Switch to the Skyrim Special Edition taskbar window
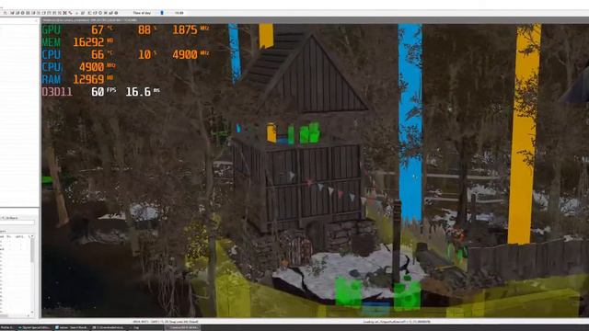The width and height of the screenshot is (589, 331). pyautogui.click(x=34, y=327)
